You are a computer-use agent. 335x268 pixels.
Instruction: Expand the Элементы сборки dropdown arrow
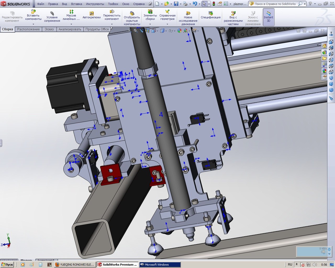coord(150,24)
